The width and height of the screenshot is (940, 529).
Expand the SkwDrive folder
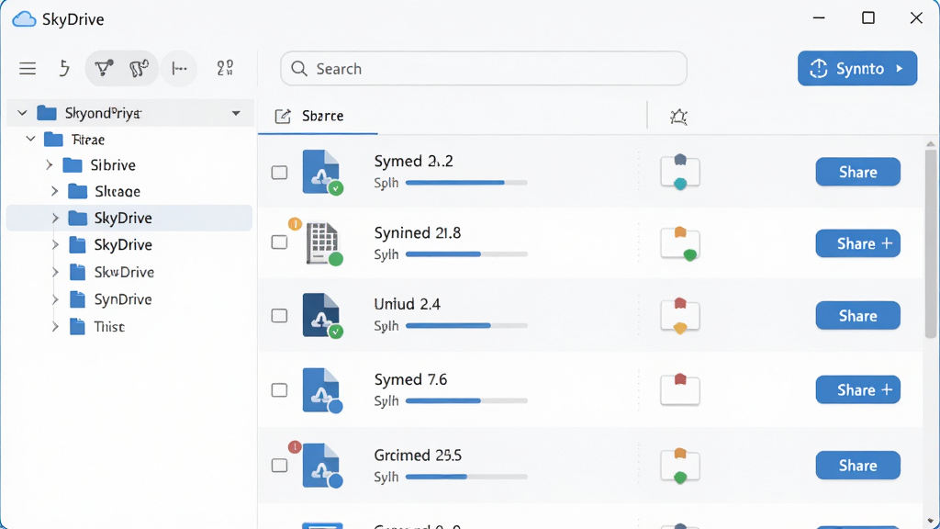point(55,272)
